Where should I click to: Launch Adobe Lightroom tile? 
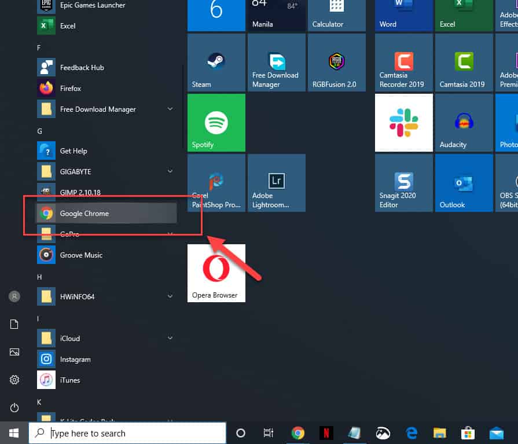pyautogui.click(x=277, y=183)
